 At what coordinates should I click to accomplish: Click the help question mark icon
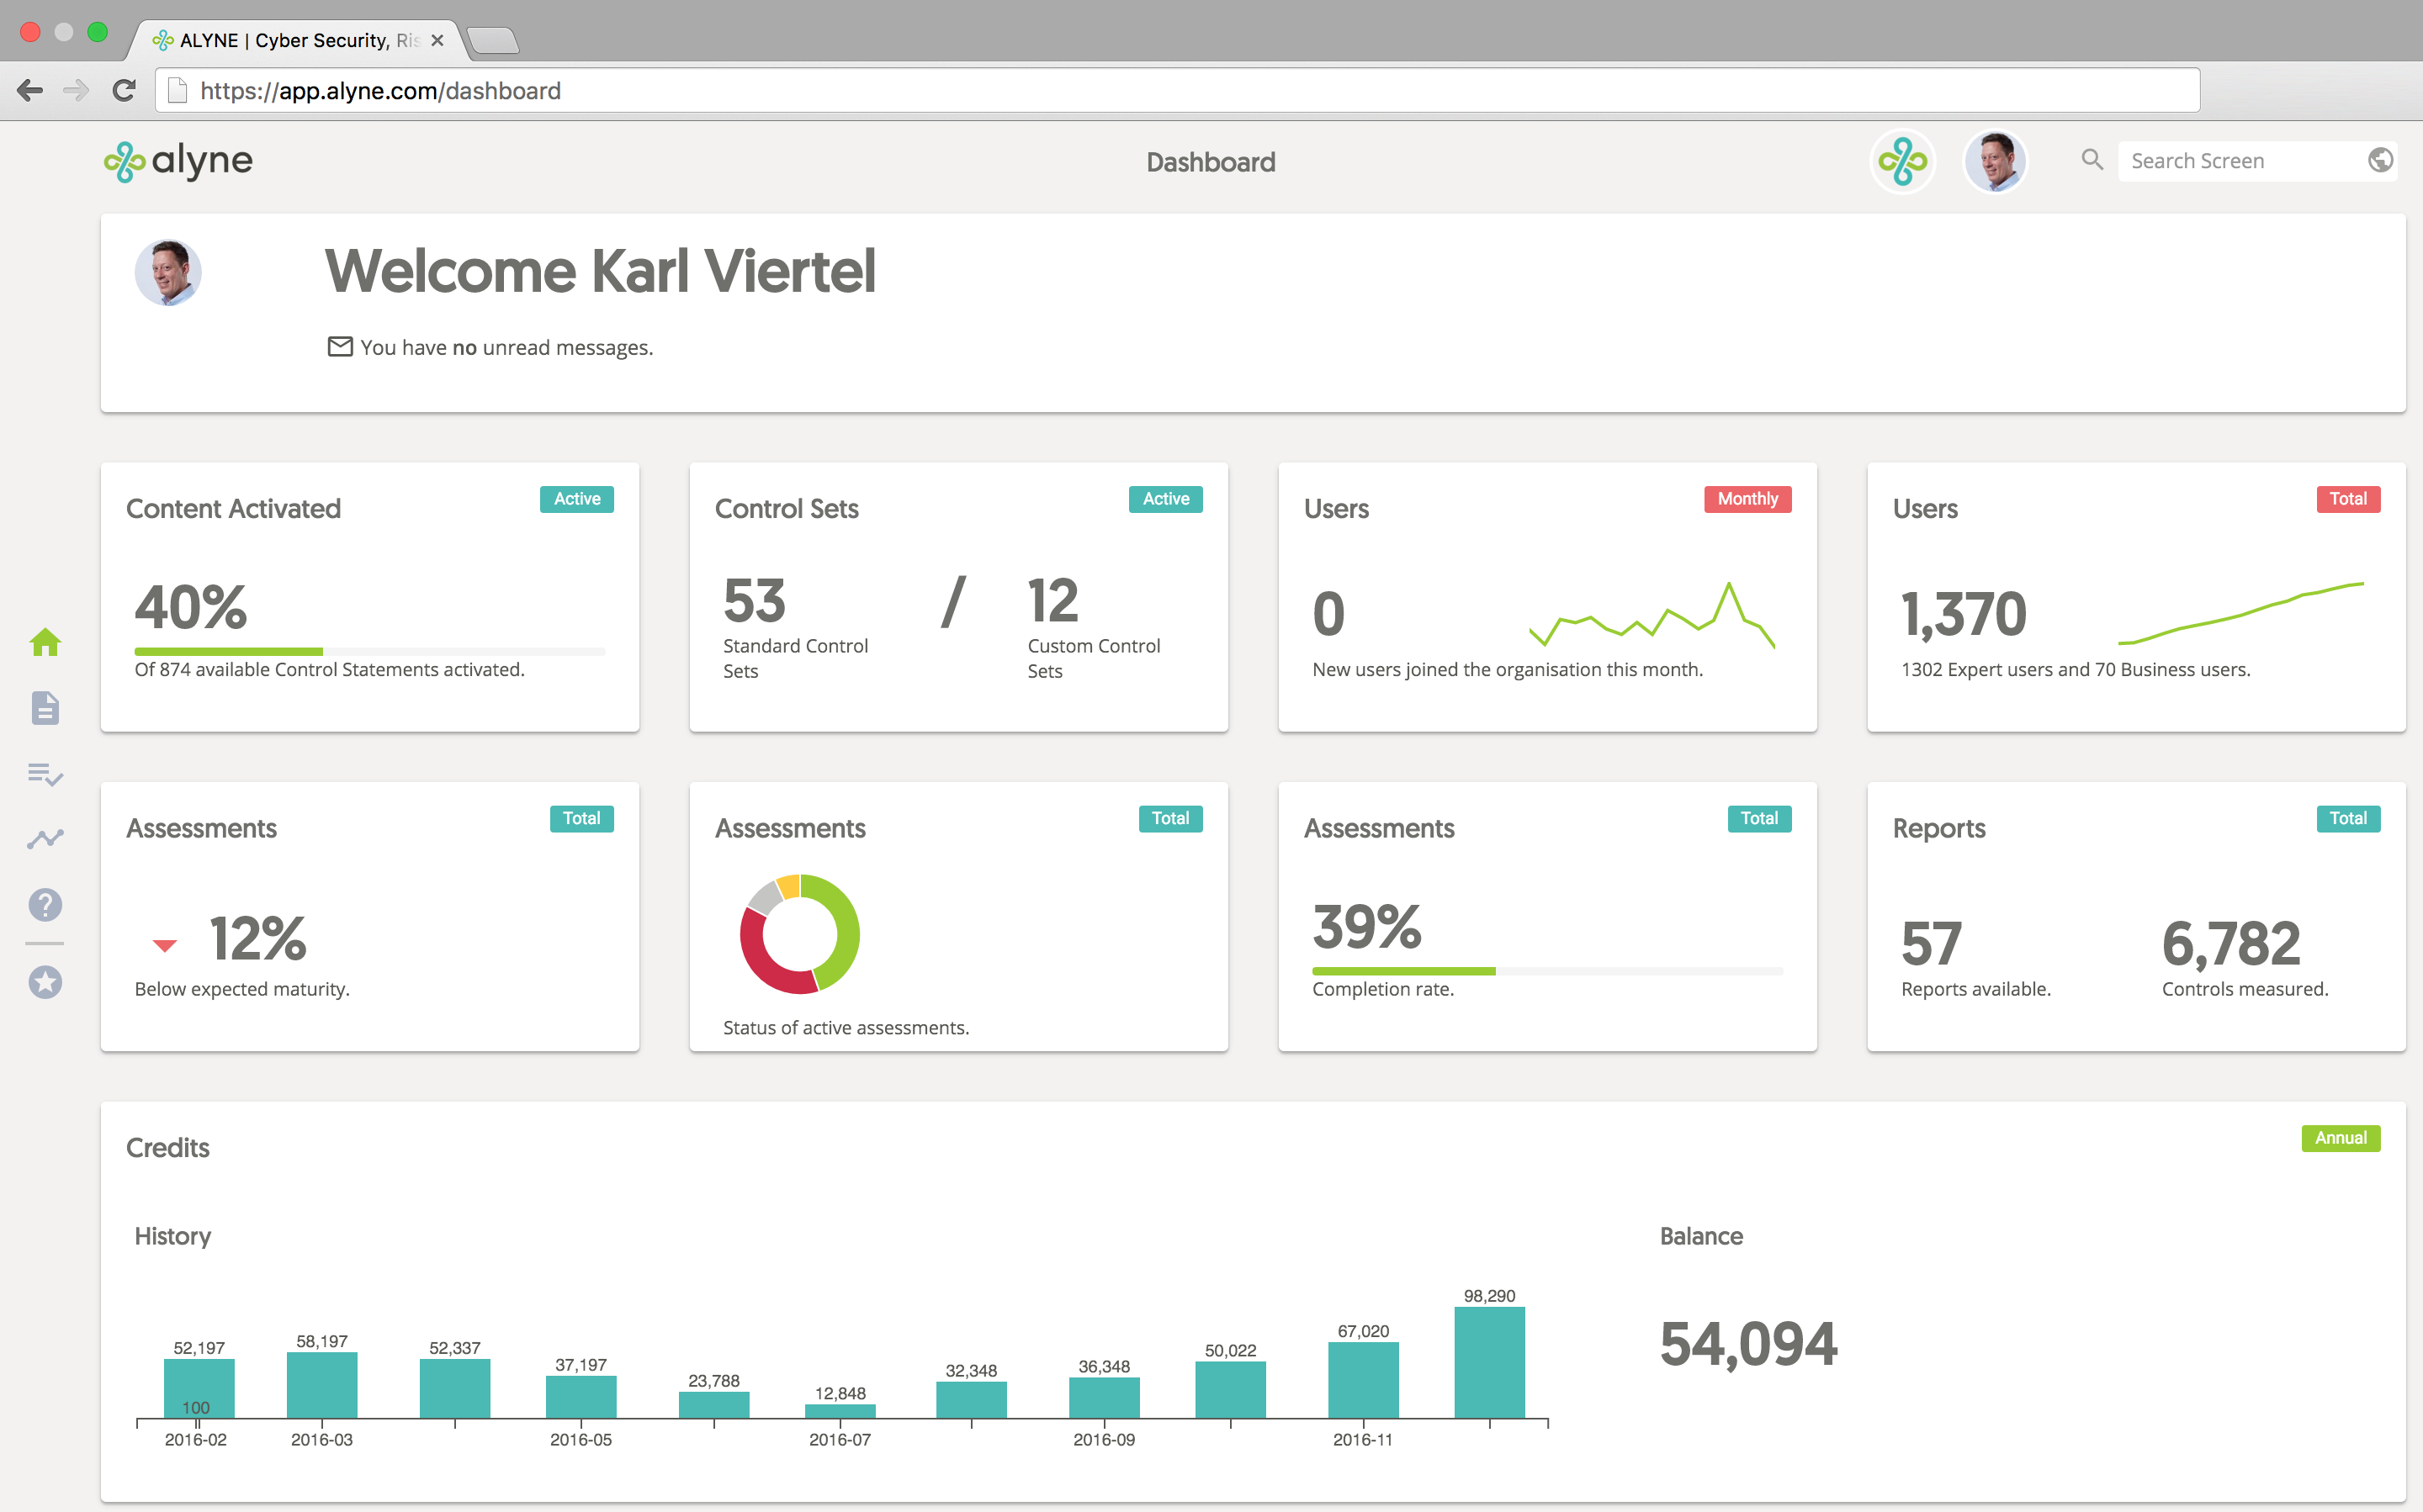(45, 905)
